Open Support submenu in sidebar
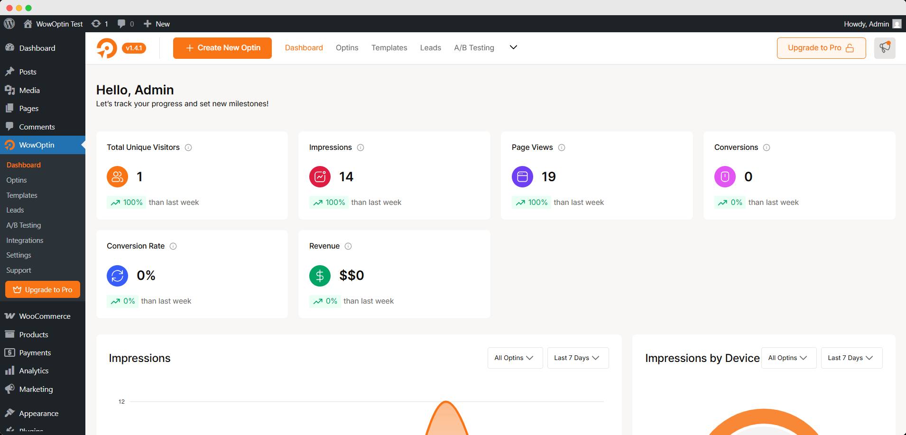This screenshot has height=435, width=906. [18, 270]
